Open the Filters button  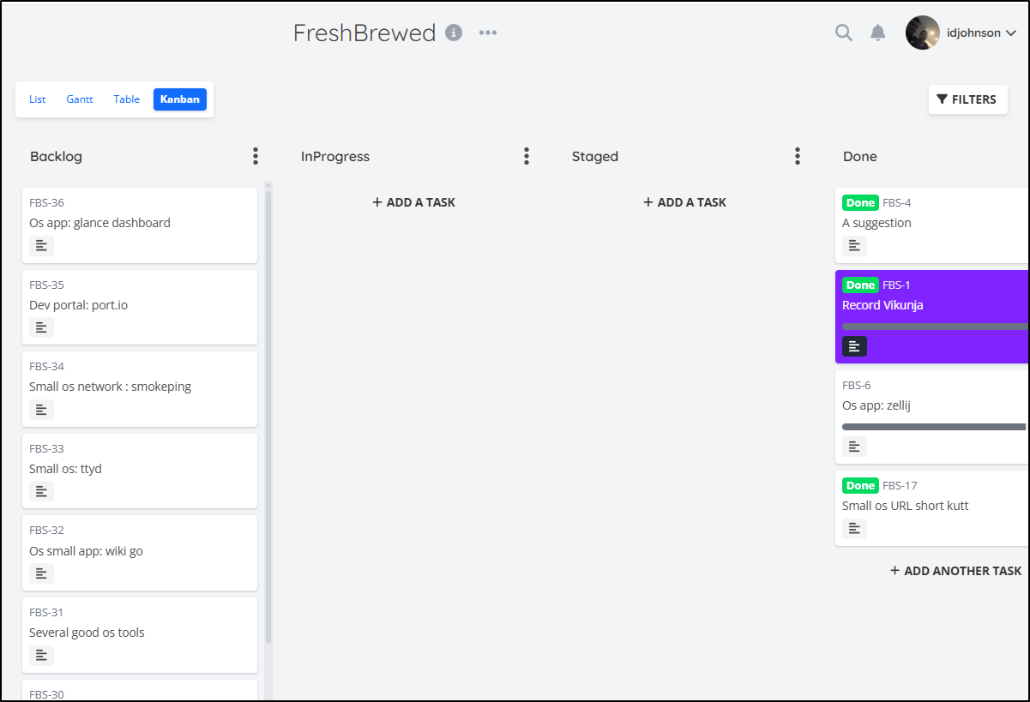[x=967, y=99]
